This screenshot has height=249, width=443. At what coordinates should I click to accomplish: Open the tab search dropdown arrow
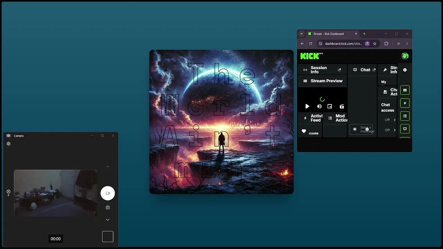point(301,34)
